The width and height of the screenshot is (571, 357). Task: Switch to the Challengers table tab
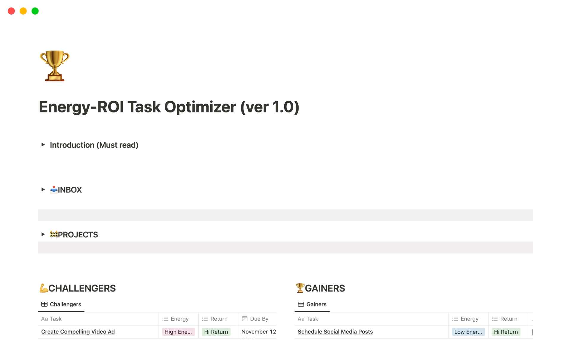[61, 304]
